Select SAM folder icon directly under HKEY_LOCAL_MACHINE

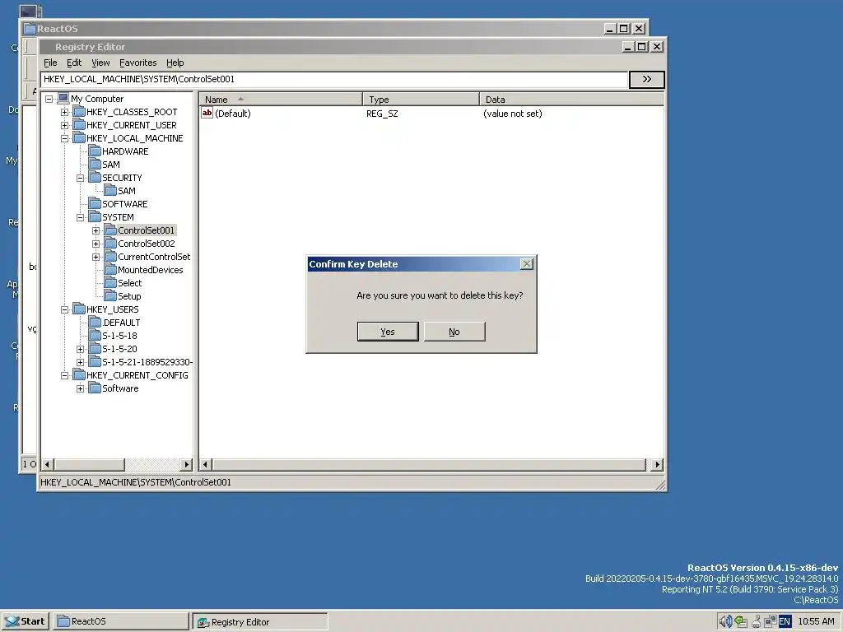[x=95, y=165]
